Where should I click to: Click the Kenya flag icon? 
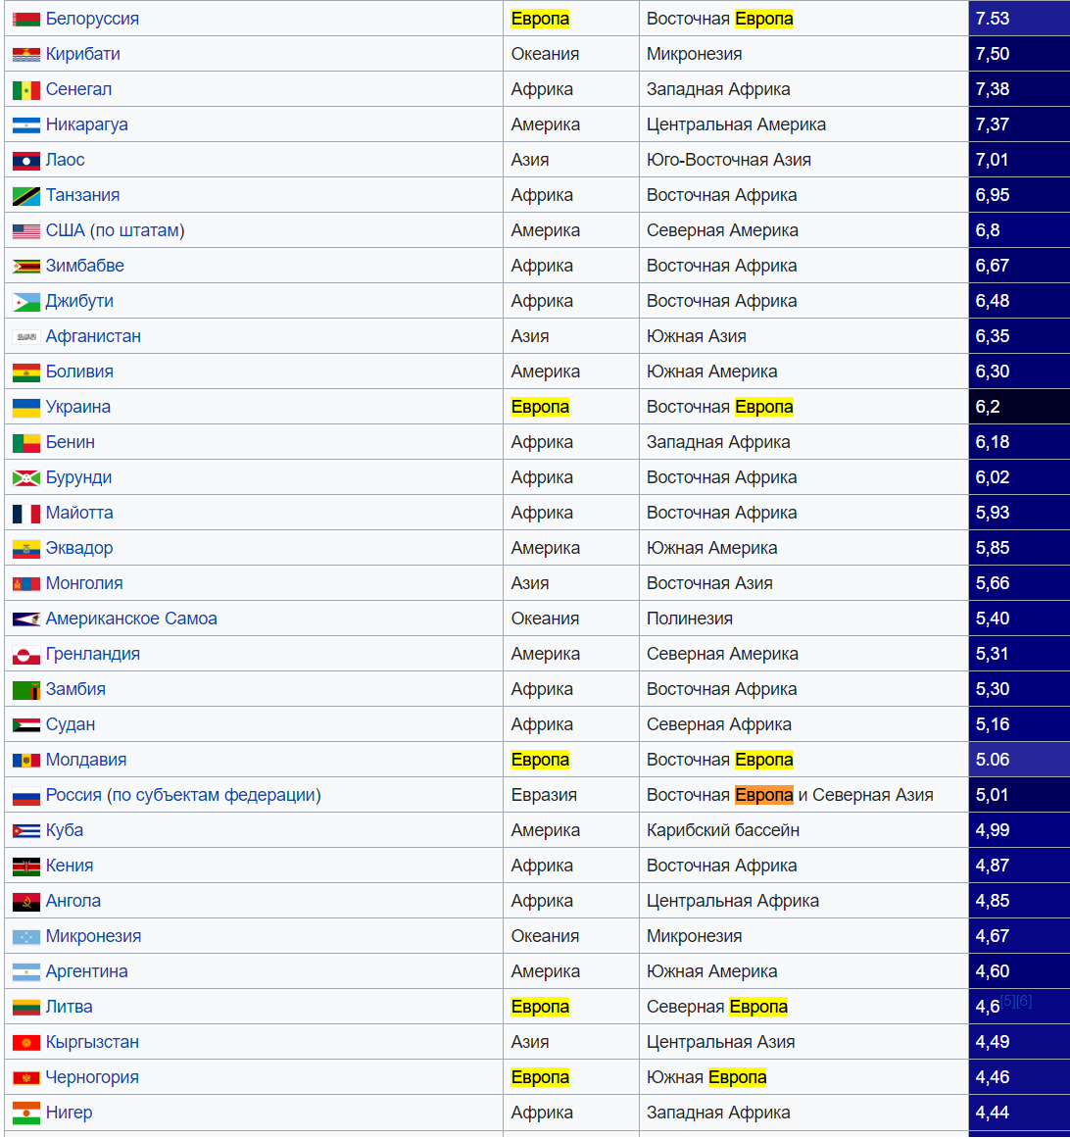pos(26,867)
